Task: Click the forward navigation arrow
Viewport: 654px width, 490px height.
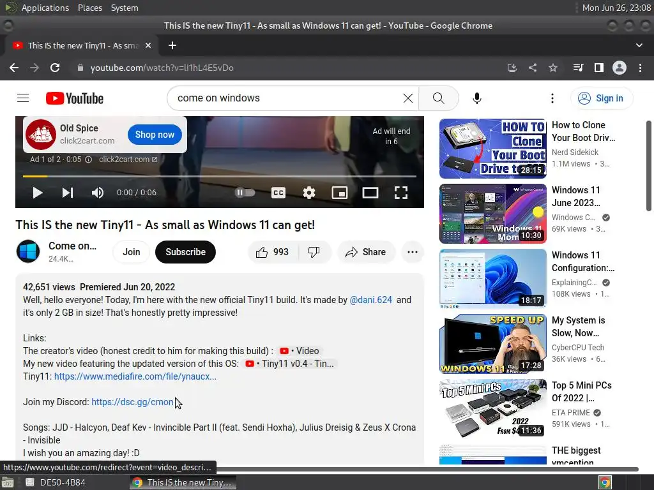Action: (x=34, y=68)
